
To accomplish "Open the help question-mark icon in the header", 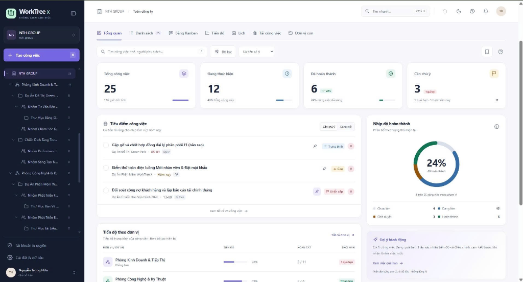I will (472, 11).
